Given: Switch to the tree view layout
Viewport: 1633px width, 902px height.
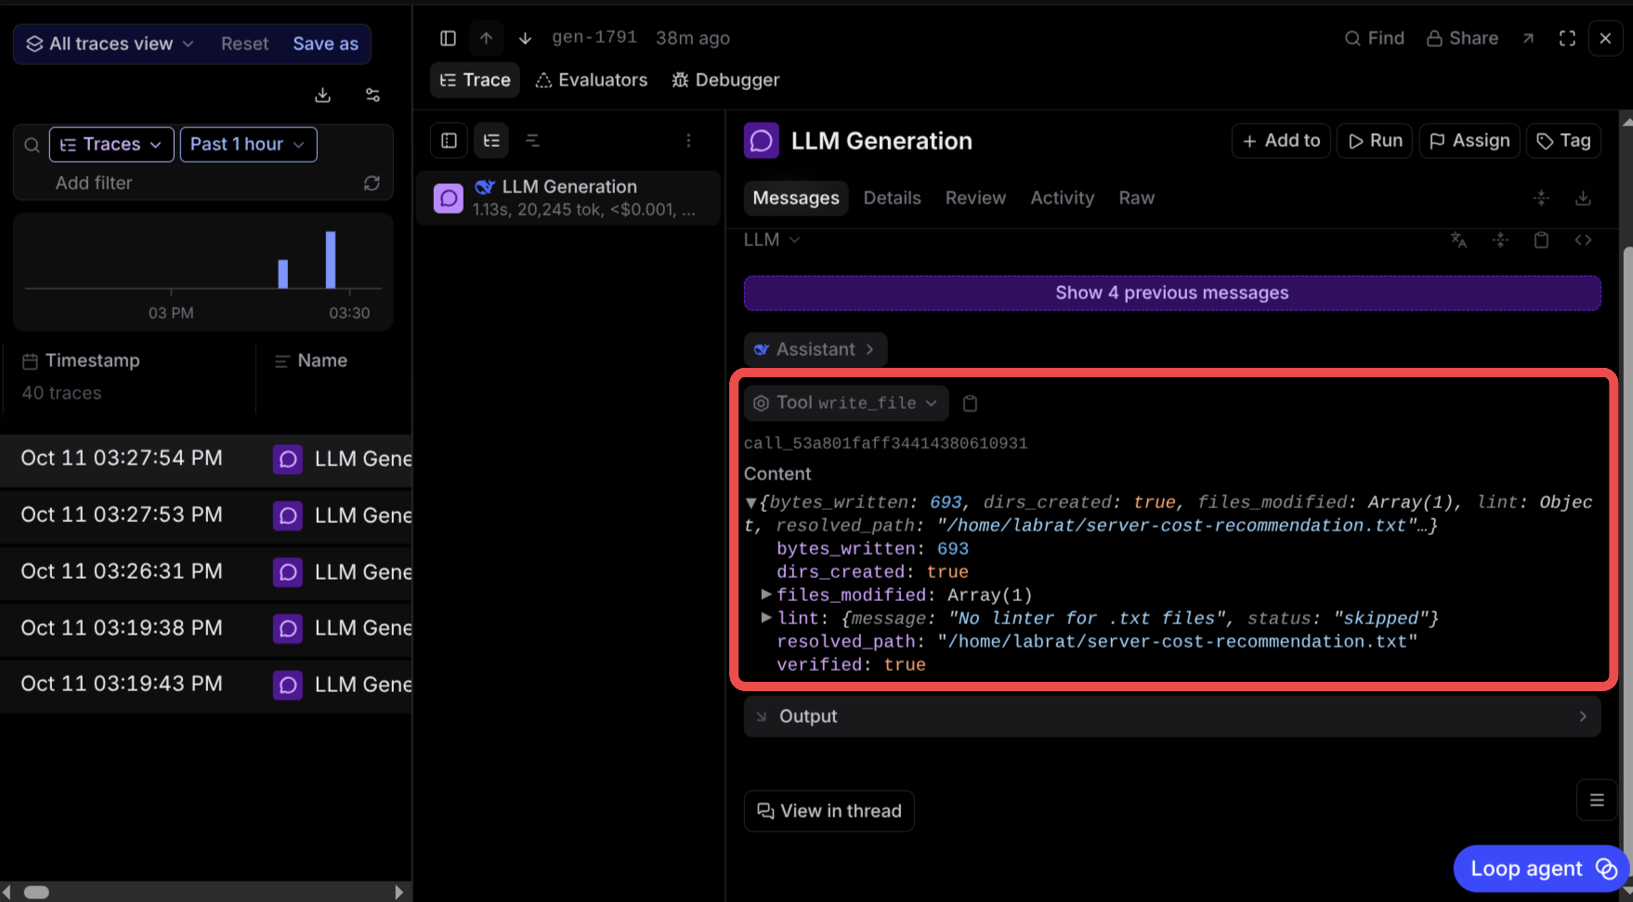Looking at the screenshot, I should click(491, 140).
